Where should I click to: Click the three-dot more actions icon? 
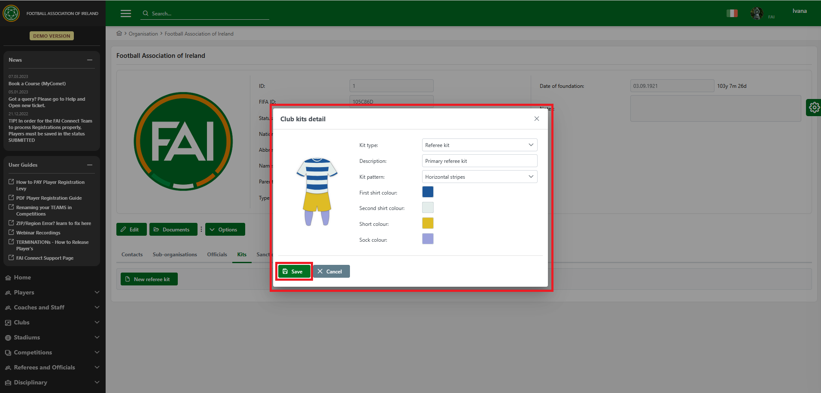click(201, 229)
